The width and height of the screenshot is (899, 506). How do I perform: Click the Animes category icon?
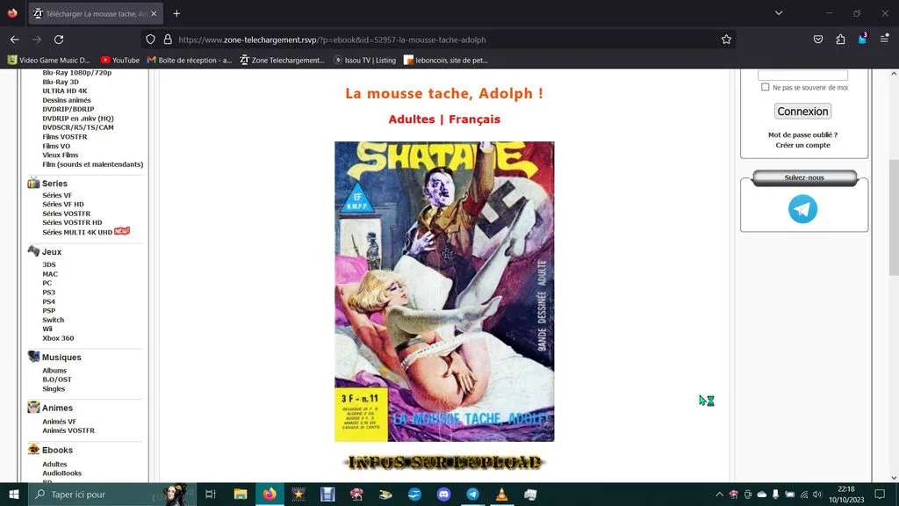(x=33, y=408)
